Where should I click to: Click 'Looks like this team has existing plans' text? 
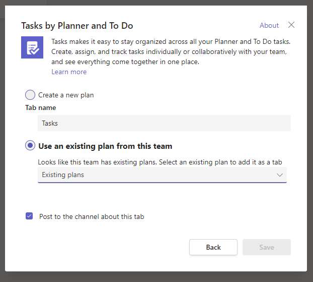coord(97,162)
